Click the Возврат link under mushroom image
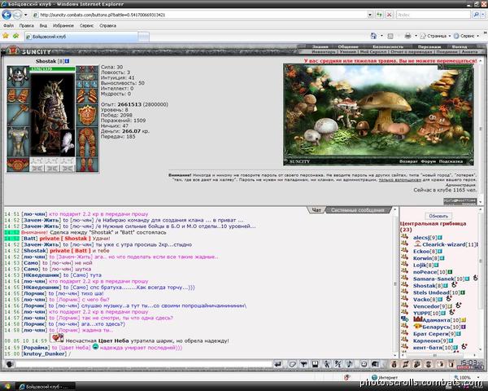This screenshot has height=391, width=488. click(408, 161)
